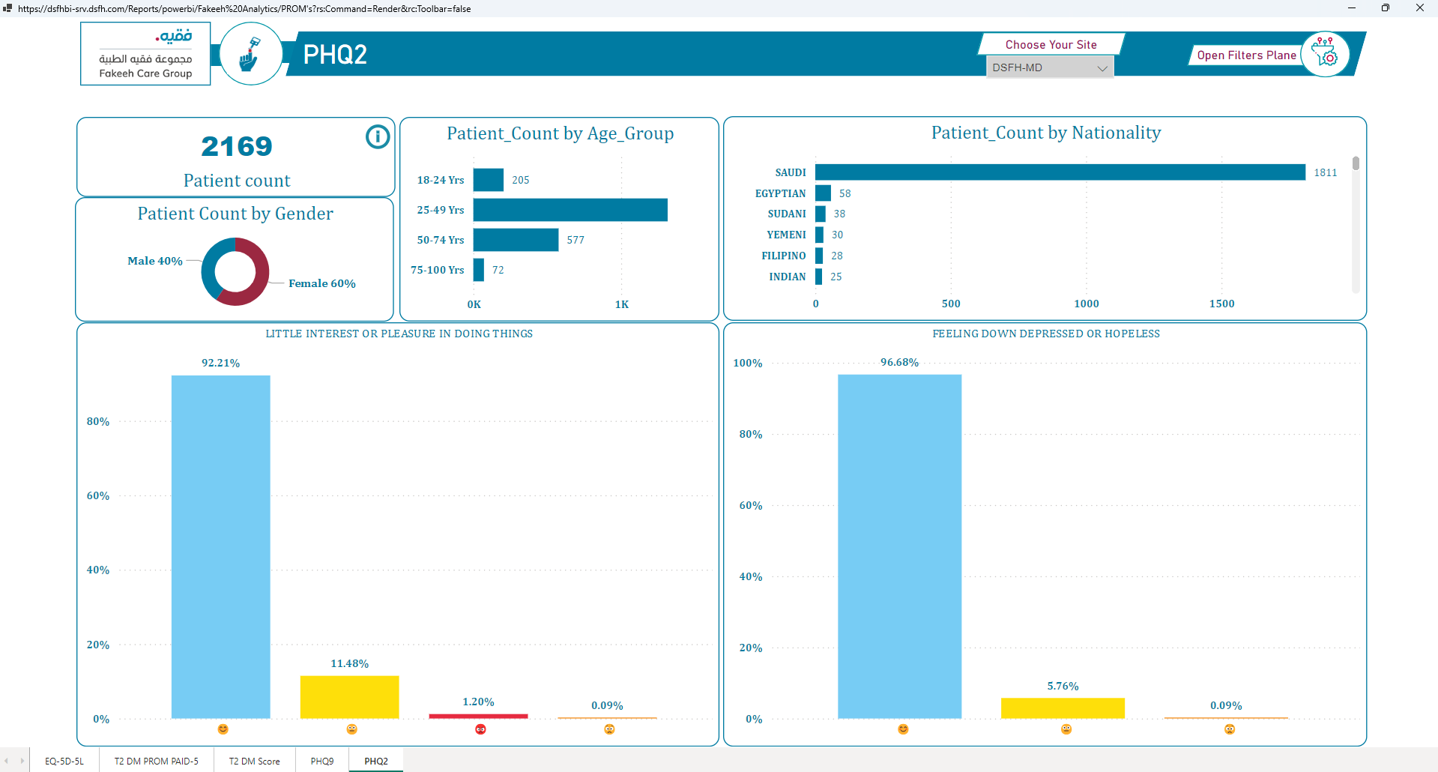Screen dimensions: 1438x772
Task: Click smiley under 96.68% bar
Action: tap(903, 729)
